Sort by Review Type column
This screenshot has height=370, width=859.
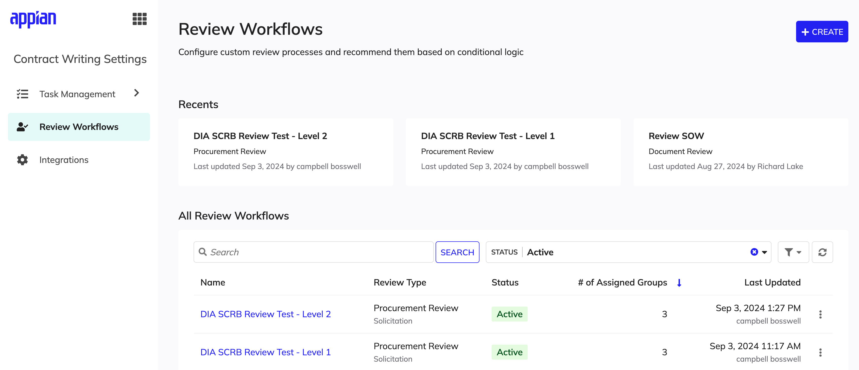pos(400,283)
